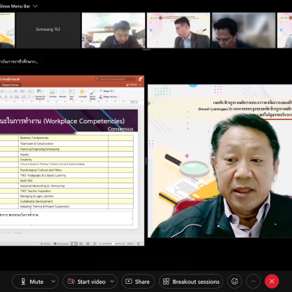Select Normal view icon in status bar

click(74, 243)
